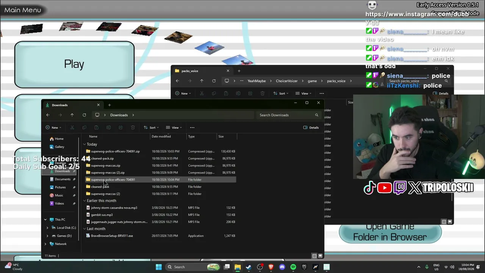Screen dimensions: 485x273
Task: Open Discord from the taskbar
Action: (x=282, y=267)
